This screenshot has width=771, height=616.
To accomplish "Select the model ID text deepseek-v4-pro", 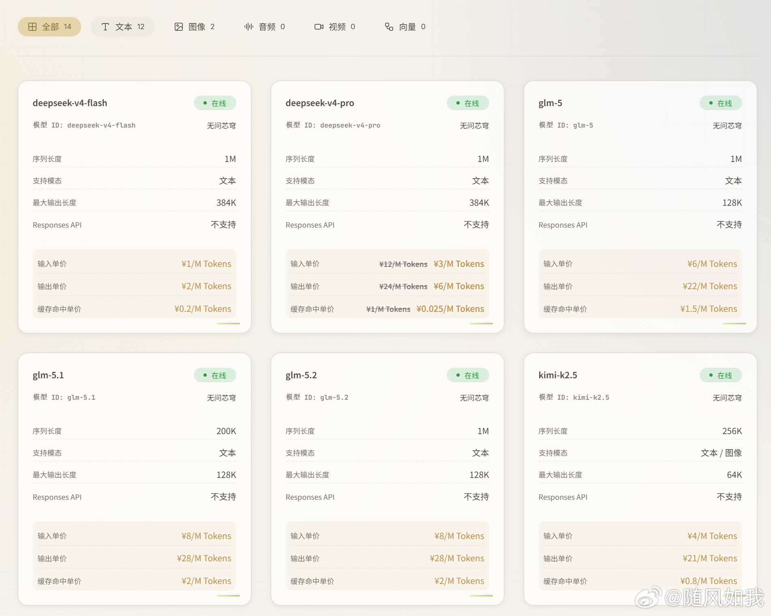I will pyautogui.click(x=350, y=126).
